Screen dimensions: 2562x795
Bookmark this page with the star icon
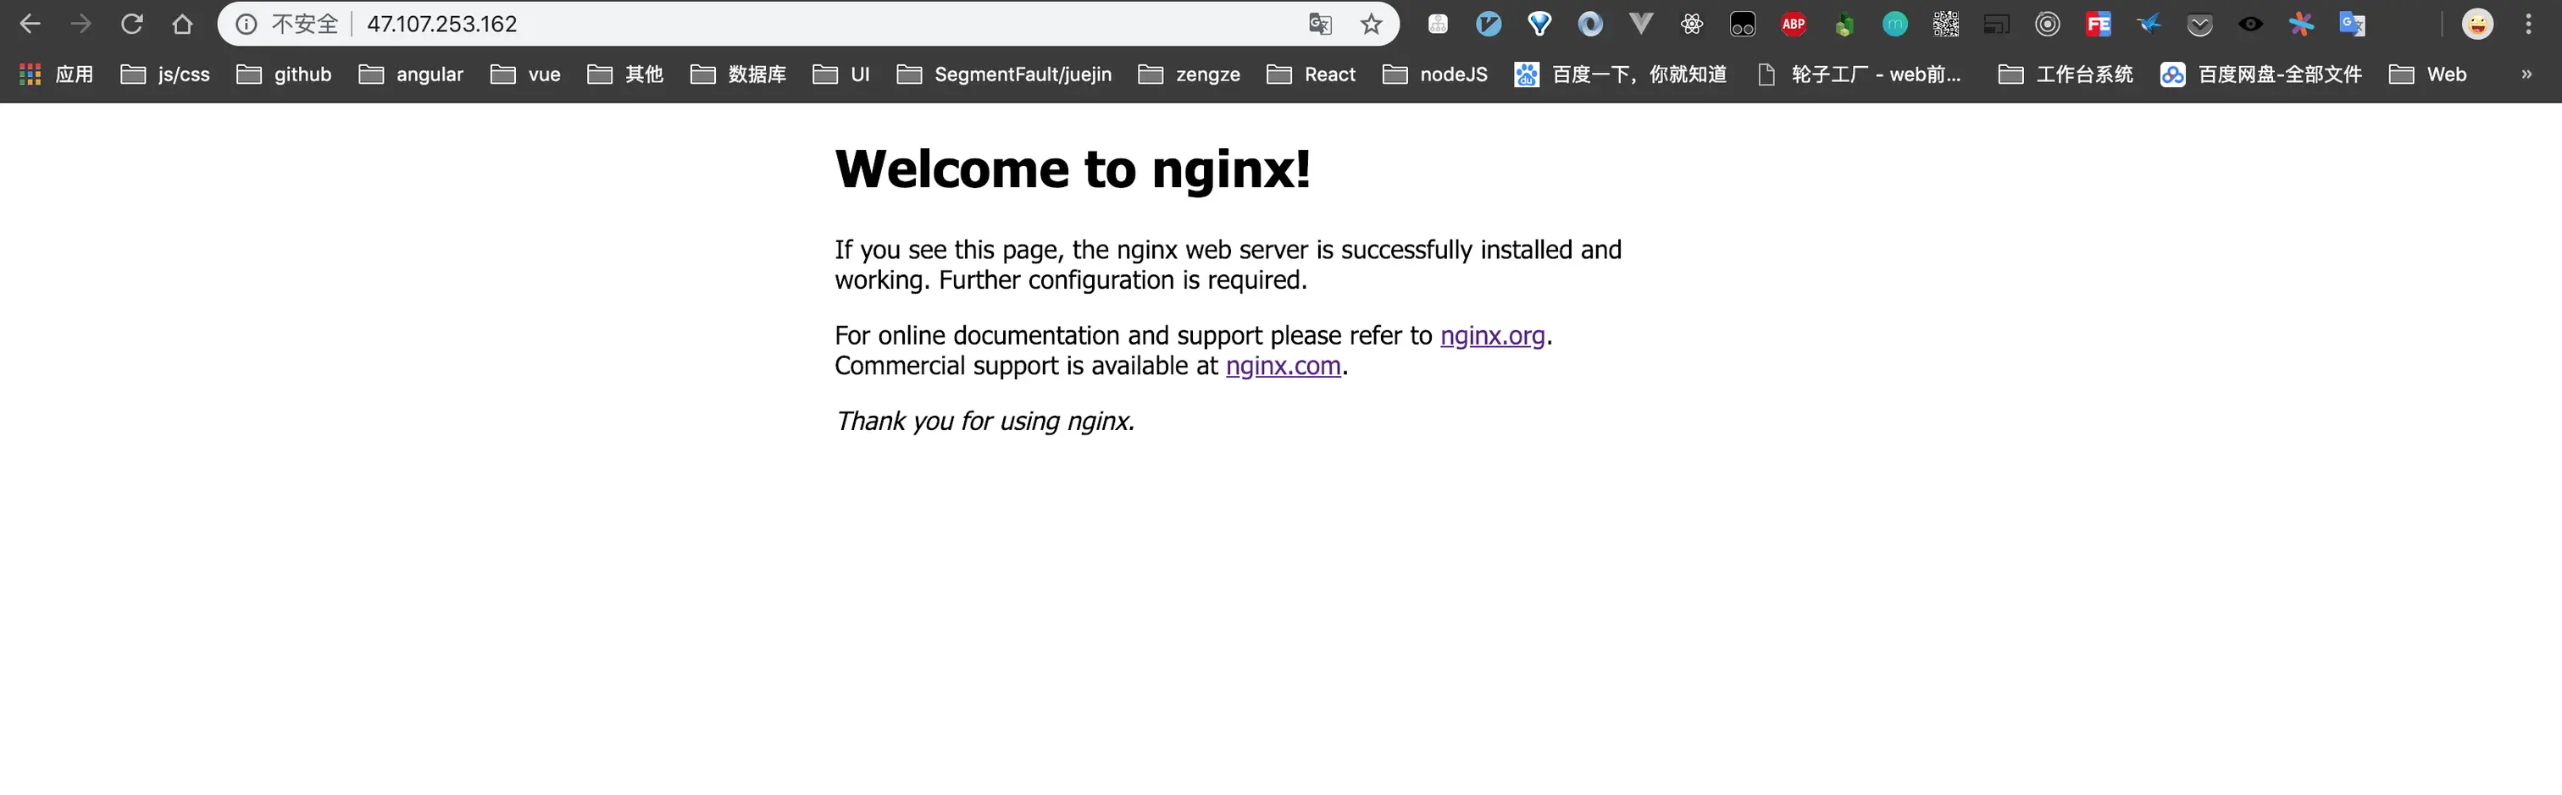(1372, 24)
